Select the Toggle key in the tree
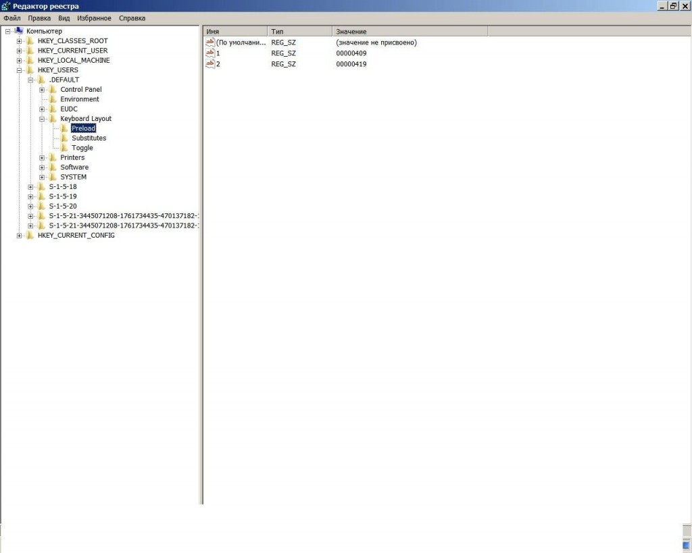 click(82, 147)
